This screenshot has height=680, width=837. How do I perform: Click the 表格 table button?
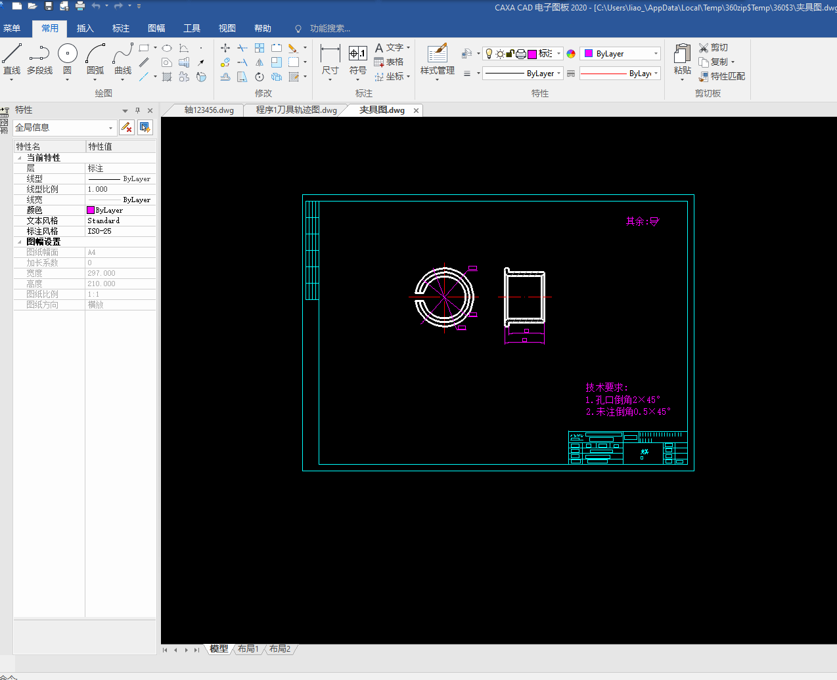tap(389, 62)
